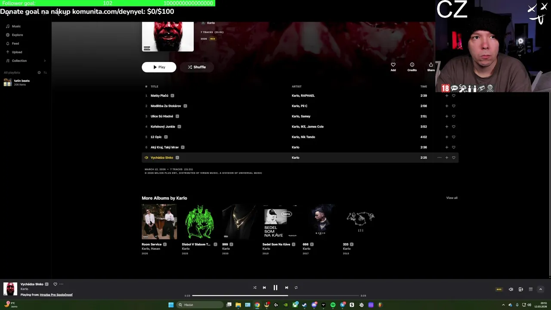Screen dimensions: 551x310
Task: Add Matky Plačú to playlist plus icon
Action: (446, 96)
